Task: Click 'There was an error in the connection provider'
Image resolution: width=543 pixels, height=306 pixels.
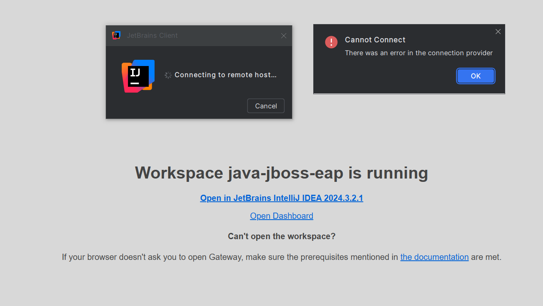Action: 419,53
